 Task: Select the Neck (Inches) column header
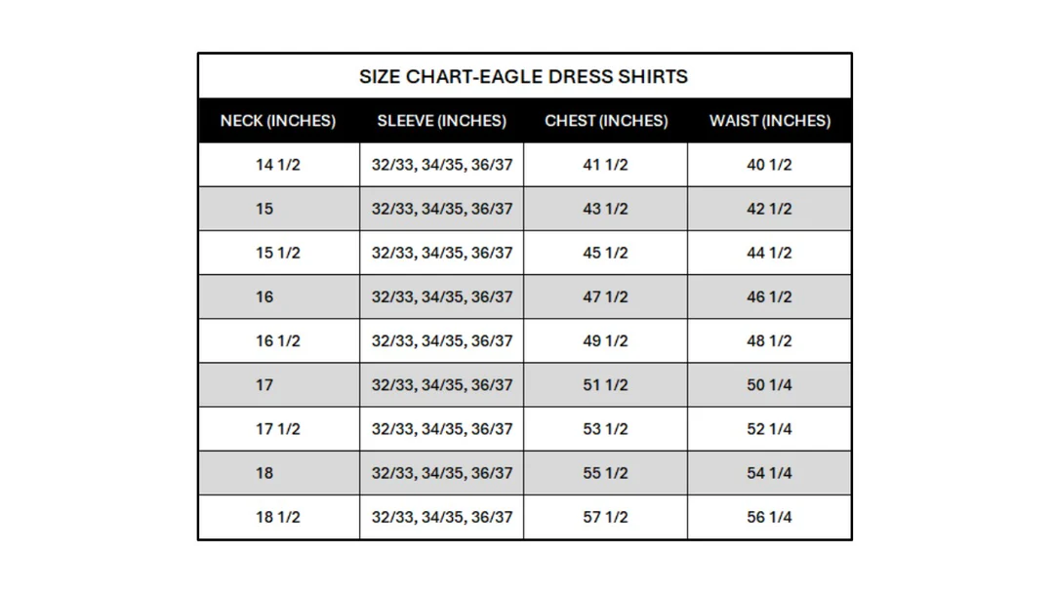click(x=278, y=121)
